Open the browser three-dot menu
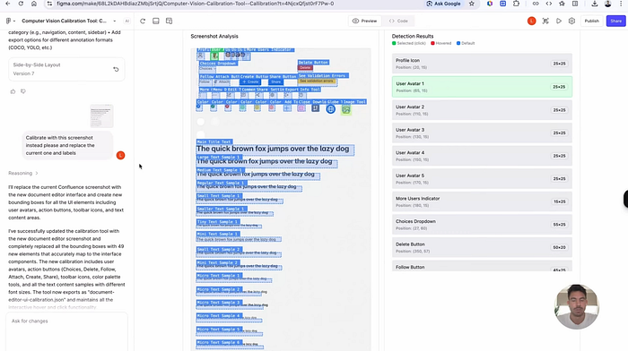 (621, 4)
